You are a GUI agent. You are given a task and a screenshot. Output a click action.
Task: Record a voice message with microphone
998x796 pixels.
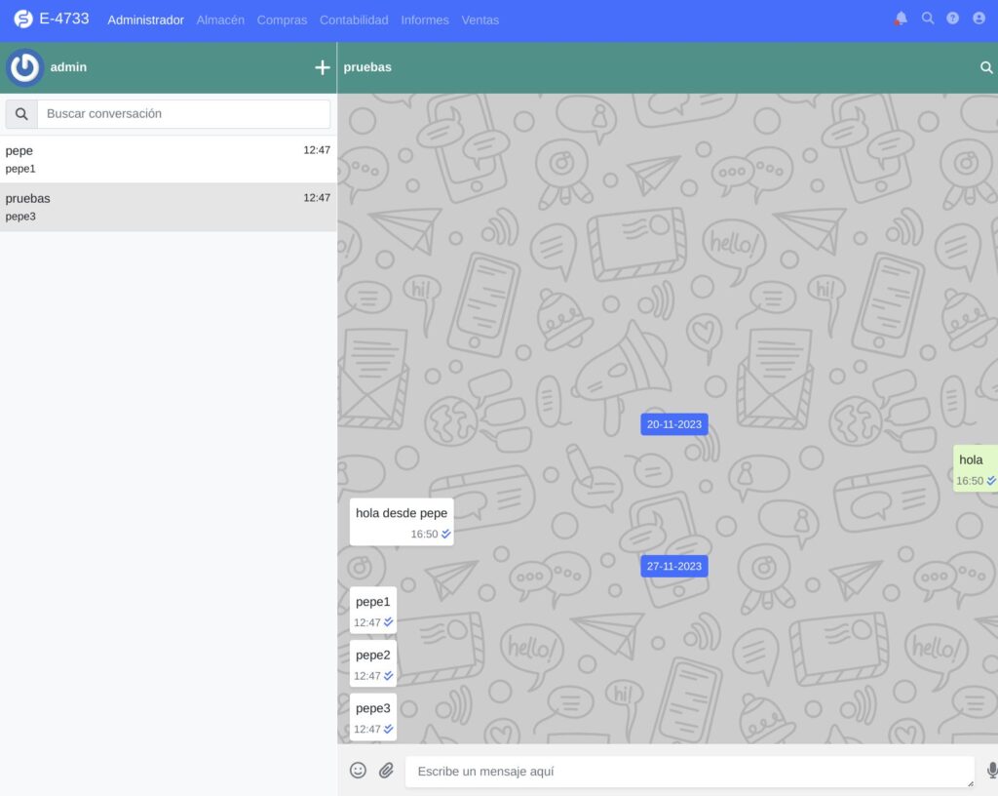coord(992,771)
